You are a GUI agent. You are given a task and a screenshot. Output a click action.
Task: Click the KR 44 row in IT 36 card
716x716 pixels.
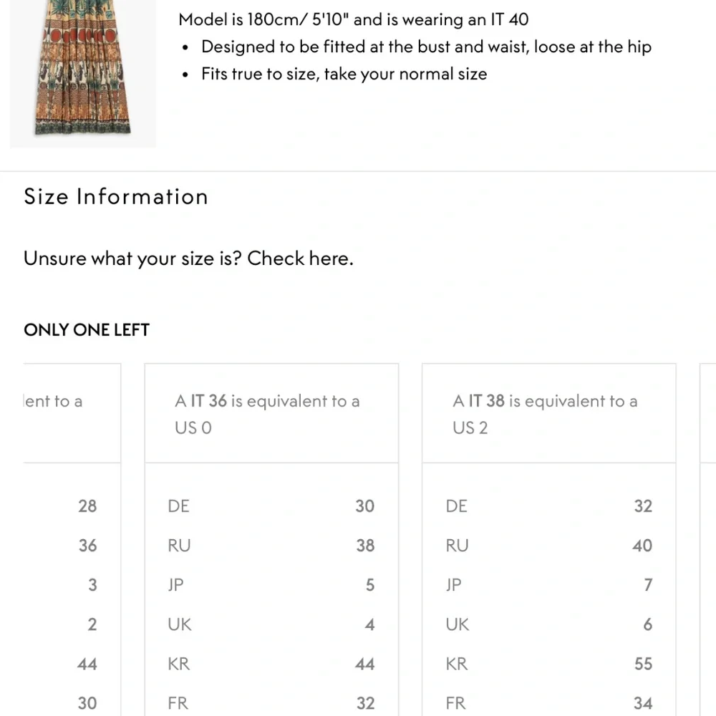[x=271, y=664]
